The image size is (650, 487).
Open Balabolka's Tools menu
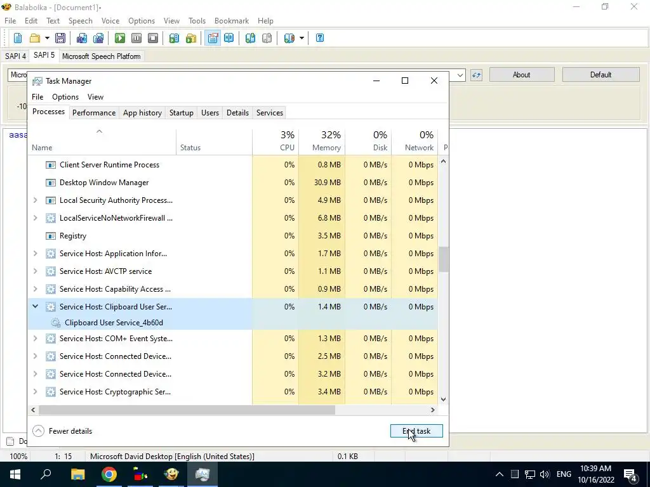tap(197, 21)
